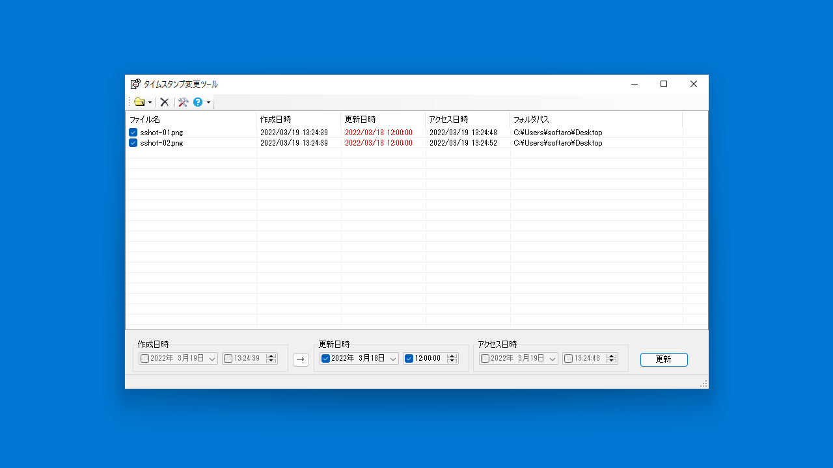Select the sshot-01.png file name
Viewport: 833px width, 468px height.
(x=161, y=133)
